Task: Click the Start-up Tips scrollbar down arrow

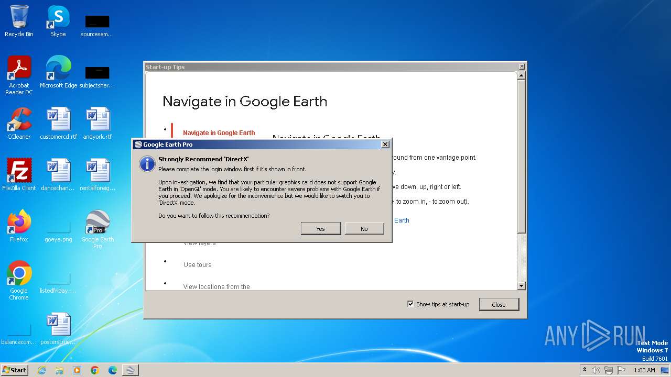Action: pyautogui.click(x=521, y=286)
